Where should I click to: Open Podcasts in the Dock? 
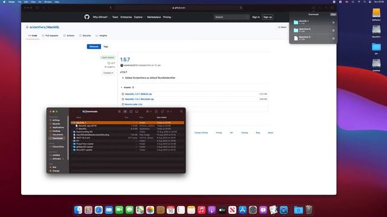click(x=212, y=210)
